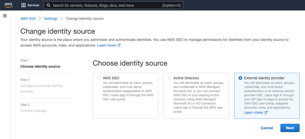Go to Step 3 Confirm change
Screen dimensions: 305x139
coord(33,111)
